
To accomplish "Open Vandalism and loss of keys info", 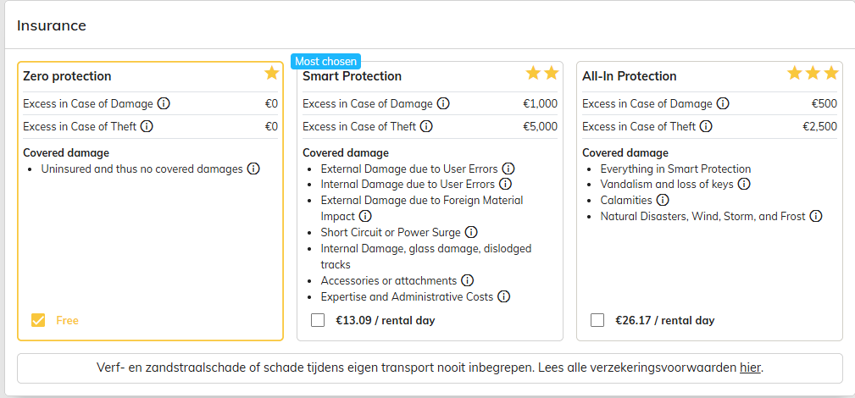I will tap(744, 184).
